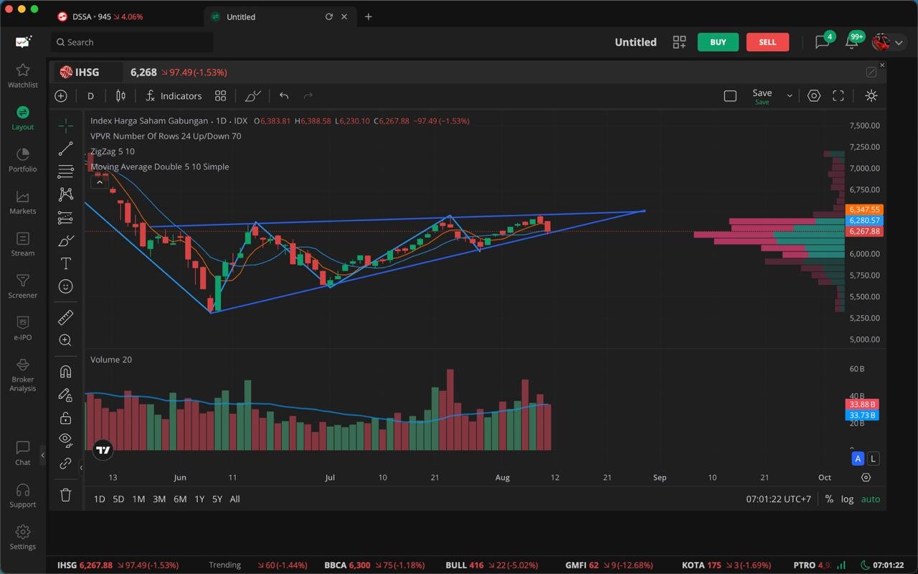Set the range to 1D
This screenshot has height=574, width=918.
pyautogui.click(x=99, y=499)
